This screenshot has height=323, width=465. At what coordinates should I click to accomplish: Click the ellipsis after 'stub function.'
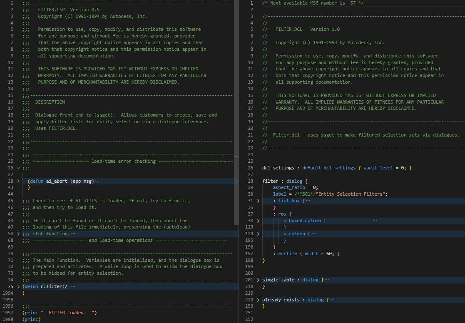click(x=73, y=234)
